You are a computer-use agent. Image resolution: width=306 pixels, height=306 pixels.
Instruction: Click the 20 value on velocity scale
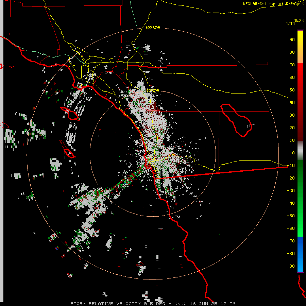292,128
